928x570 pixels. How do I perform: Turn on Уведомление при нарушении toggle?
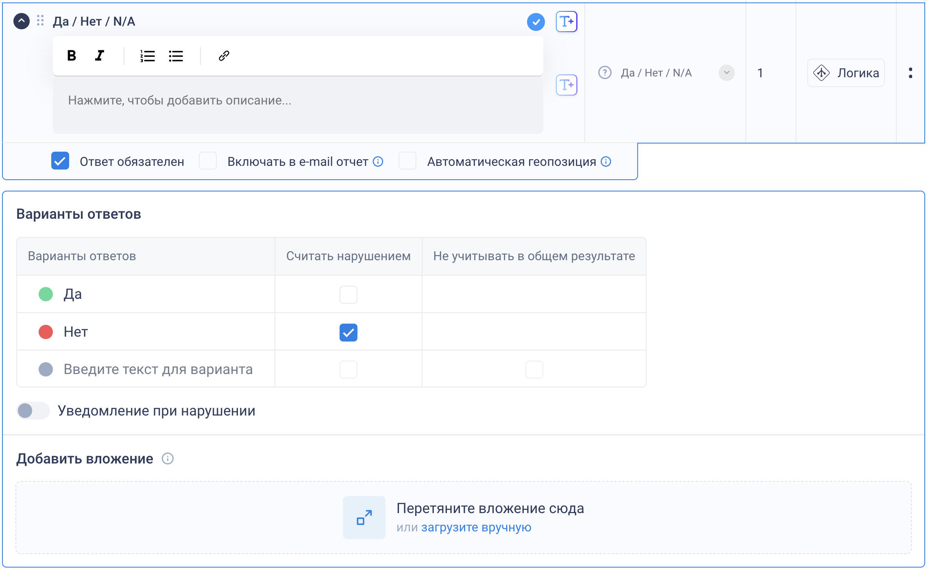[x=33, y=411]
